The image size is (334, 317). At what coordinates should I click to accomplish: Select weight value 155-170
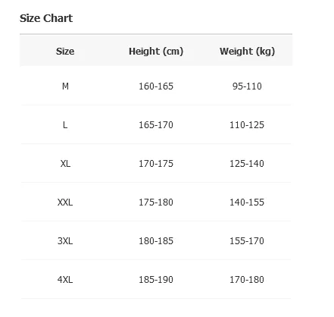(247, 241)
